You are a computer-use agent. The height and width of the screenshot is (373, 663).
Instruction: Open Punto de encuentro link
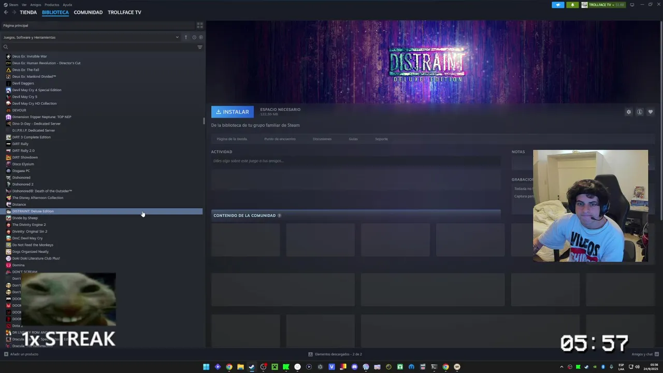280,139
